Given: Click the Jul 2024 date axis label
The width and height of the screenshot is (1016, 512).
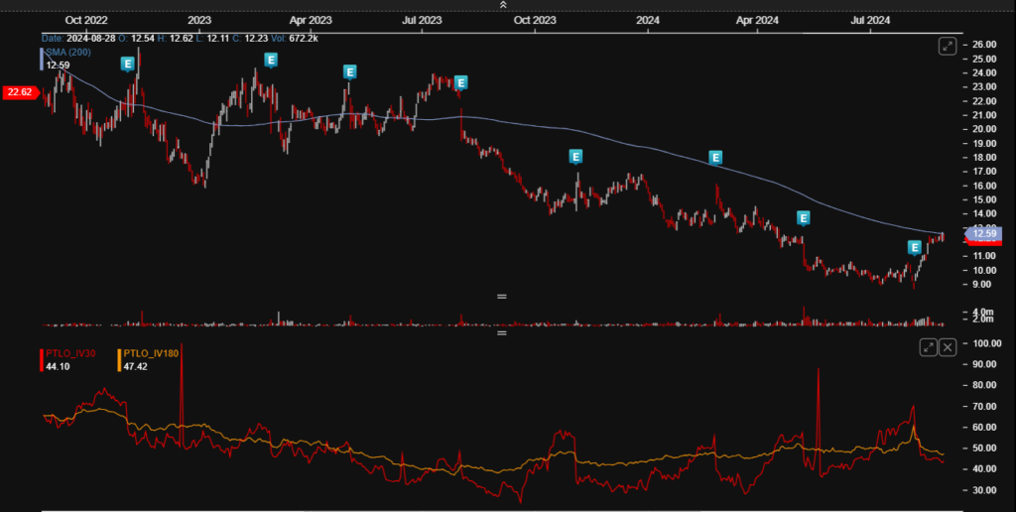Looking at the screenshot, I should tap(869, 20).
